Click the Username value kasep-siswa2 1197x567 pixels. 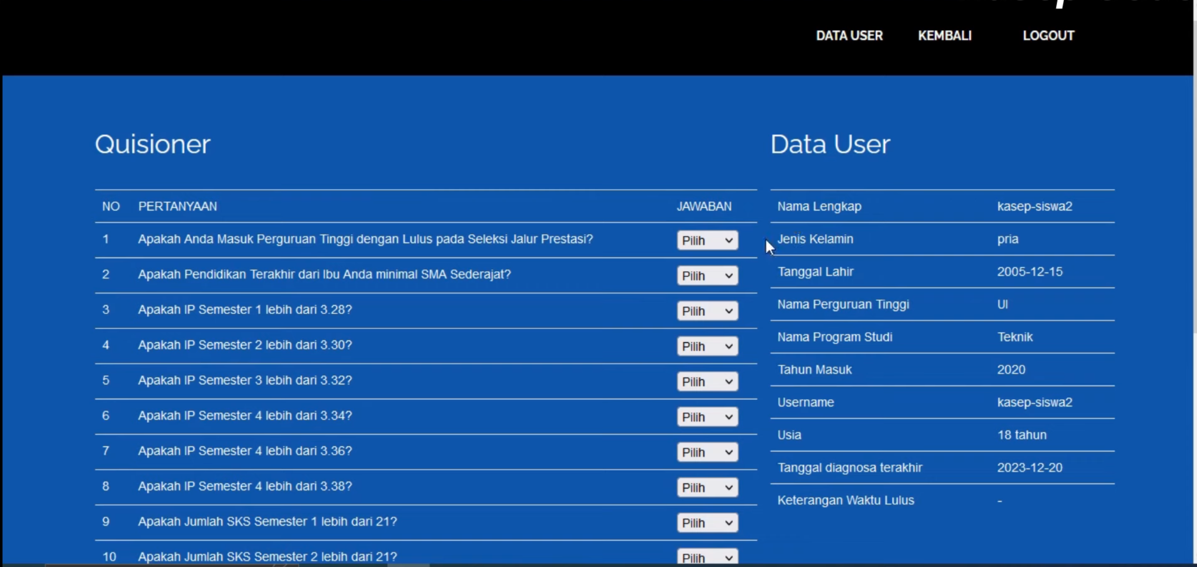pos(1035,402)
